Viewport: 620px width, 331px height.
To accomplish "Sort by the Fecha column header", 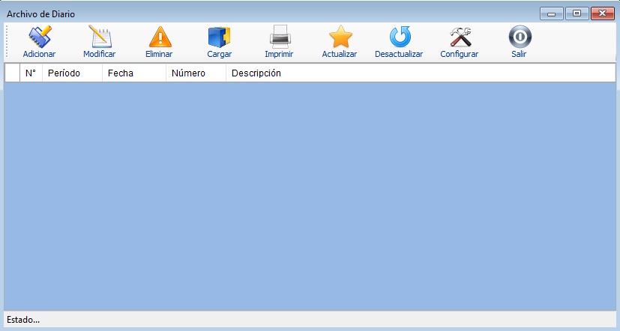I will (134, 73).
